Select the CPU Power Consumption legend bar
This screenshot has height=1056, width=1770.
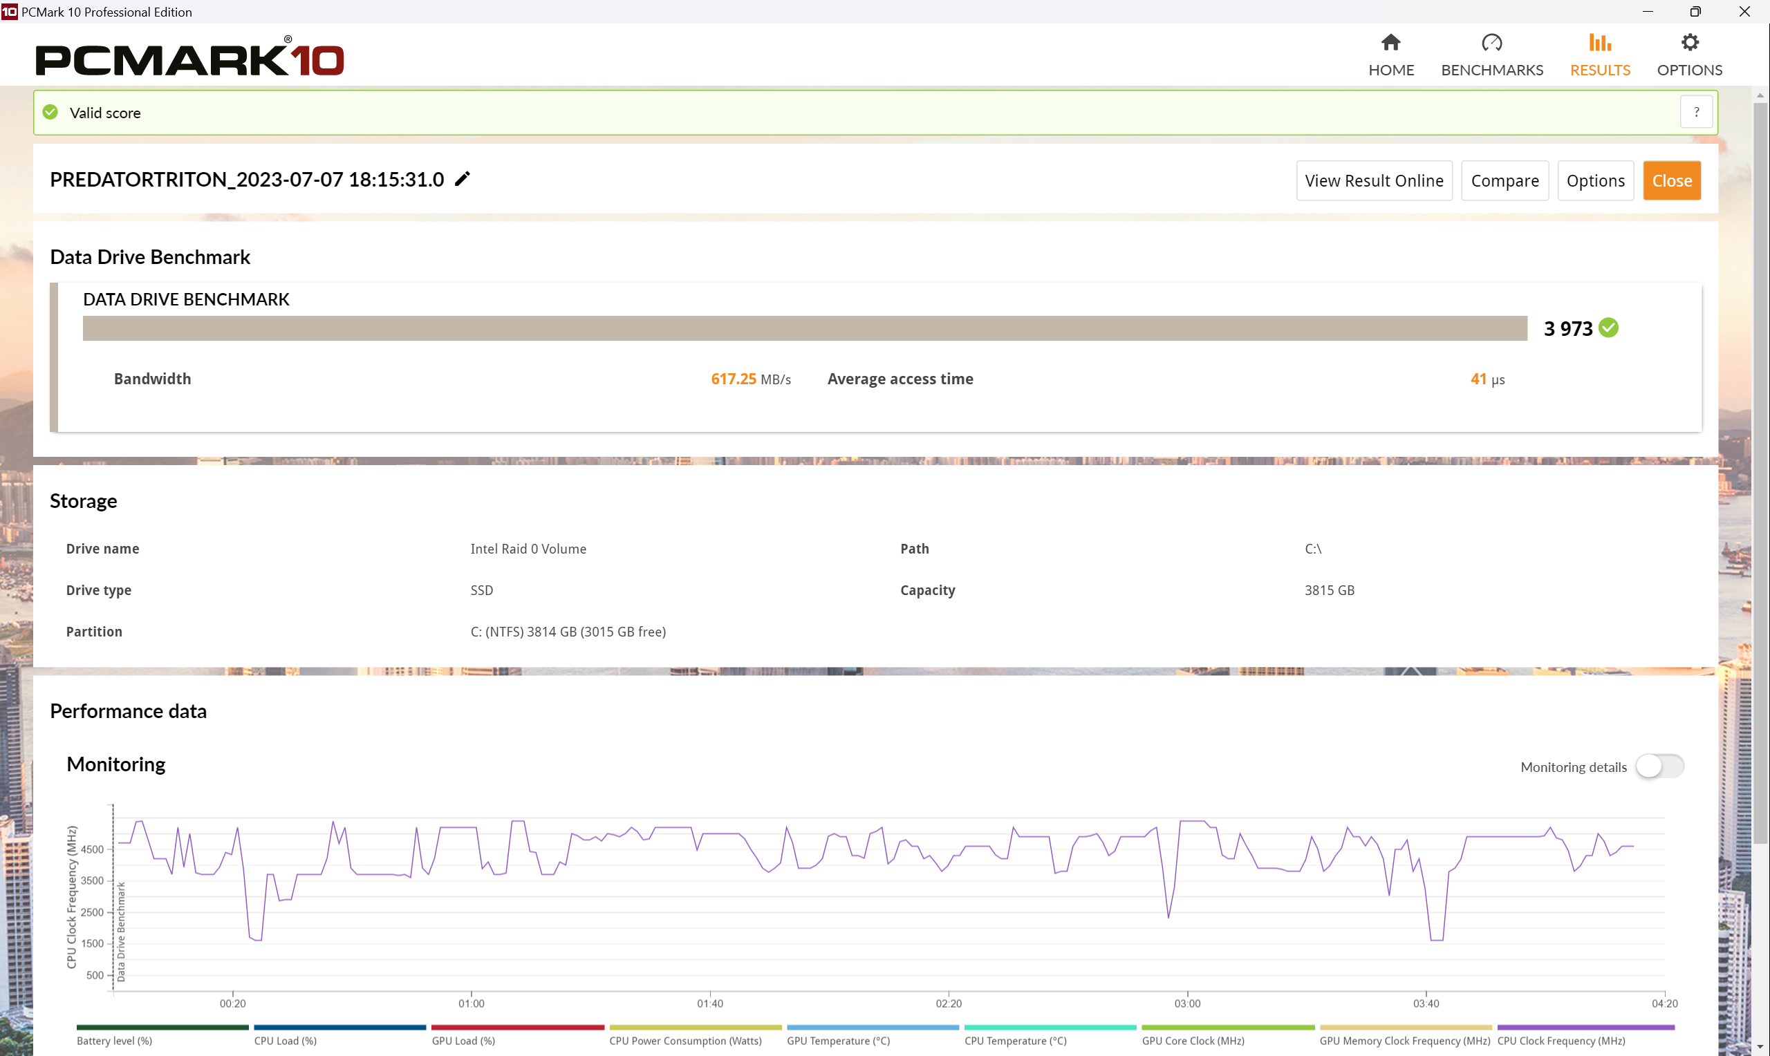point(696,1028)
